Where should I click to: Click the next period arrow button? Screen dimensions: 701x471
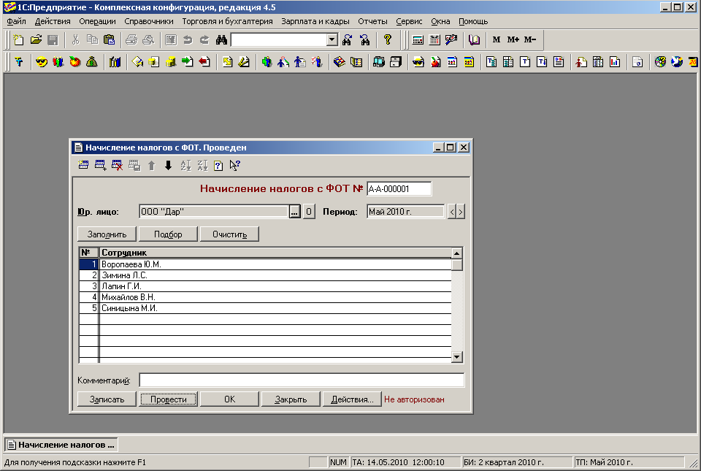point(461,212)
